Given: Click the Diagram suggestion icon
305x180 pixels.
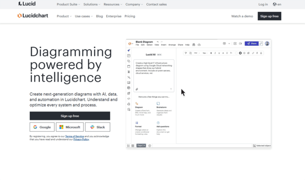Looking at the screenshot, I should click(137, 104).
